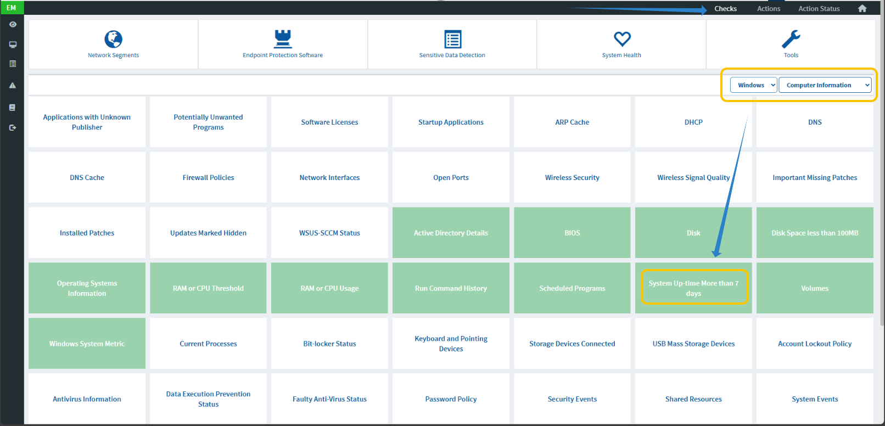
Task: Click the RAM or CPU Threshold tile
Action: [x=208, y=288]
